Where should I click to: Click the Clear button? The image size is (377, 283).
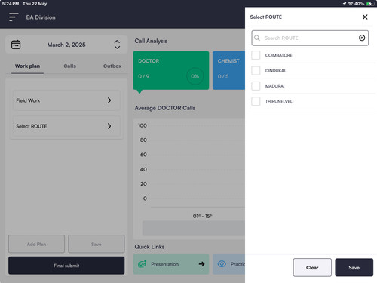coord(312,268)
